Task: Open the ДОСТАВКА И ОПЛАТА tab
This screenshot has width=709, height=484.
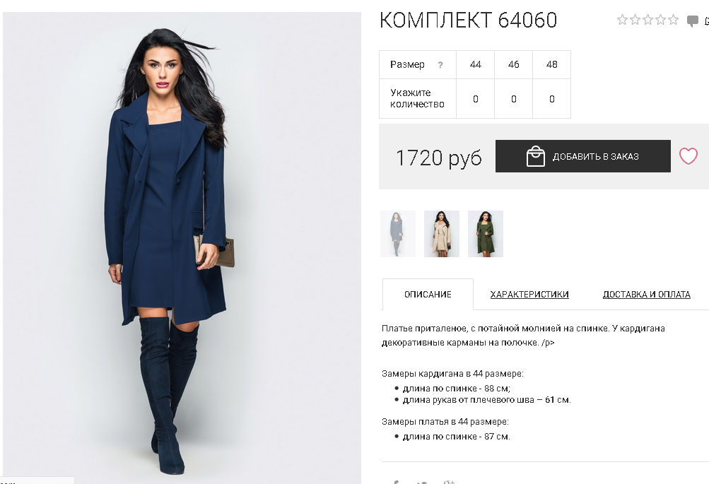Action: [647, 295]
